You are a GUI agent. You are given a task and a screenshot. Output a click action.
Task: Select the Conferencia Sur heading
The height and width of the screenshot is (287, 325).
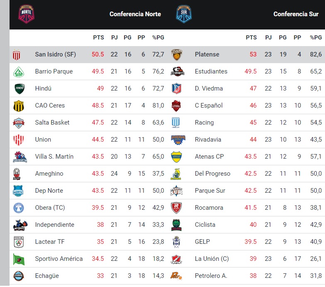pyautogui.click(x=296, y=14)
